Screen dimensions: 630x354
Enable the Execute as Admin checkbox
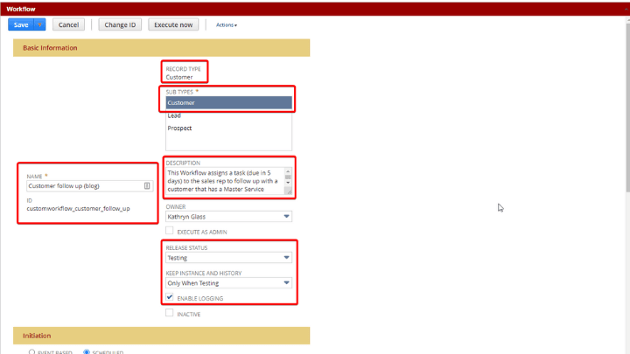pos(170,231)
